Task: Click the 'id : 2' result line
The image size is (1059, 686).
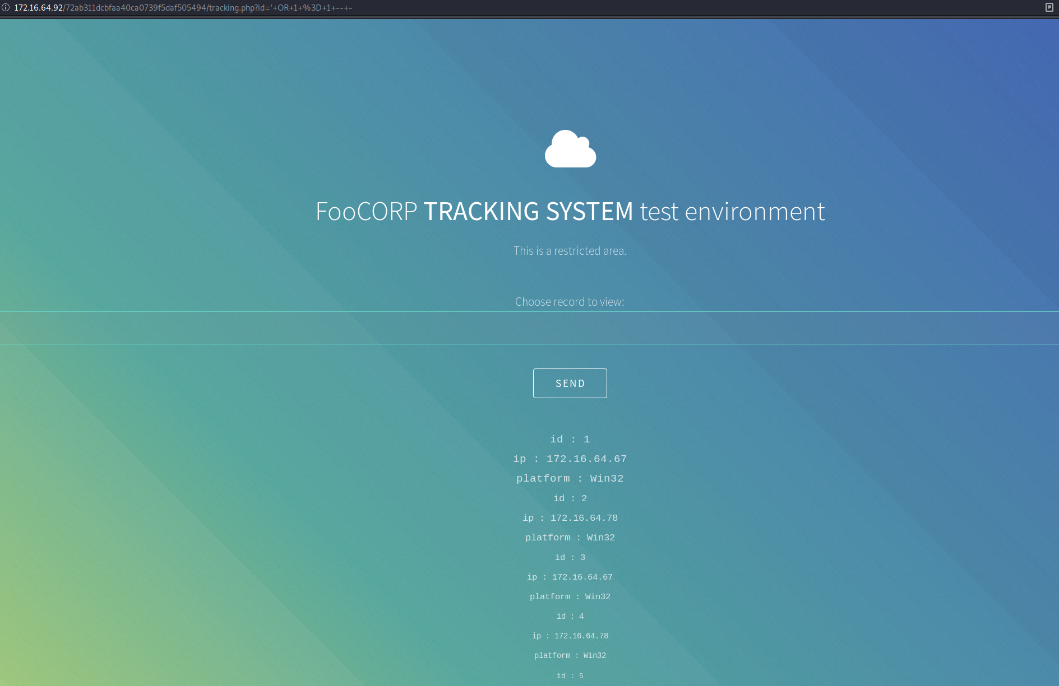Action: 570,498
